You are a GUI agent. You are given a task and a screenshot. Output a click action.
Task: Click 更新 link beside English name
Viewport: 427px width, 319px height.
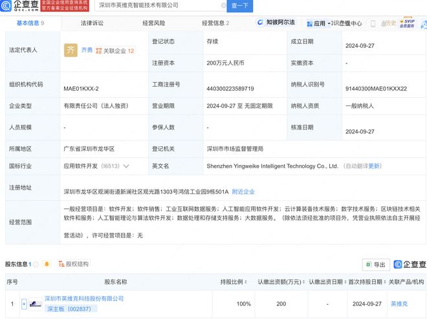[374, 166]
